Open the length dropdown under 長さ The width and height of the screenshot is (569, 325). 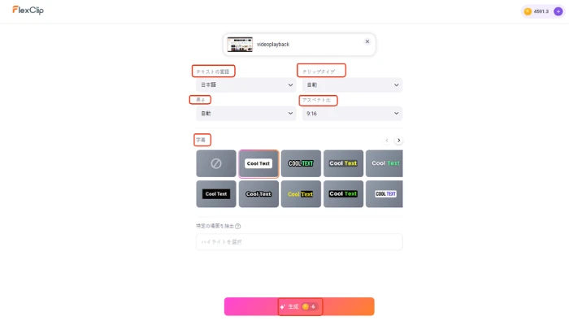(x=246, y=114)
